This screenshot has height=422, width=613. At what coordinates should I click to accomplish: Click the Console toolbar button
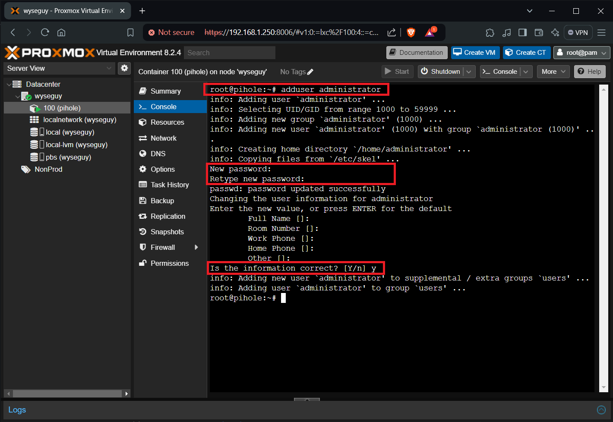click(500, 72)
